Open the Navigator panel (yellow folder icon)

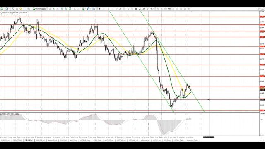point(21,9)
